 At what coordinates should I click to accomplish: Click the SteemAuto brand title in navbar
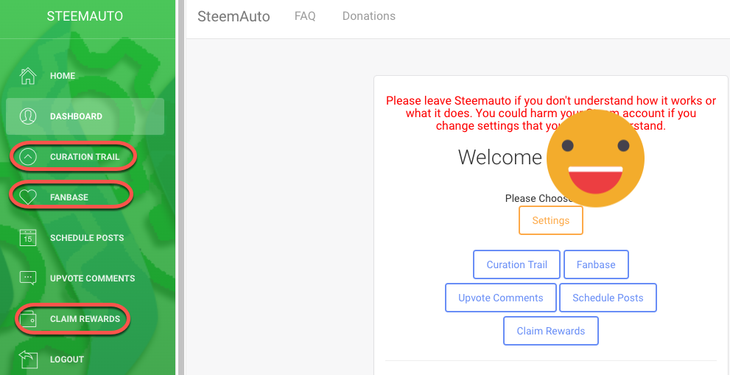click(x=234, y=17)
